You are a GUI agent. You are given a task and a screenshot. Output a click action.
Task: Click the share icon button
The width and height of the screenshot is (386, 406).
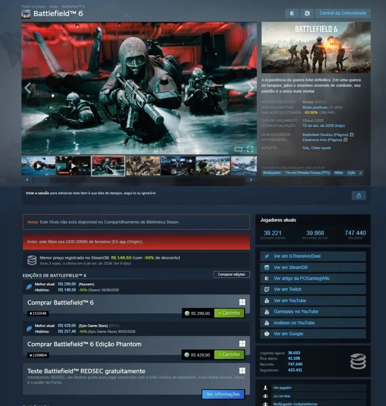pos(359,195)
